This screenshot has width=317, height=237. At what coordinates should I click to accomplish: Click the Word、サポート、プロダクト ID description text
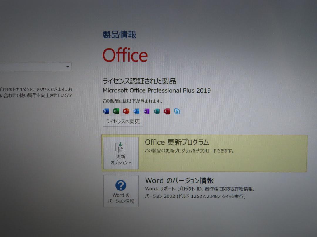pyautogui.click(x=200, y=189)
